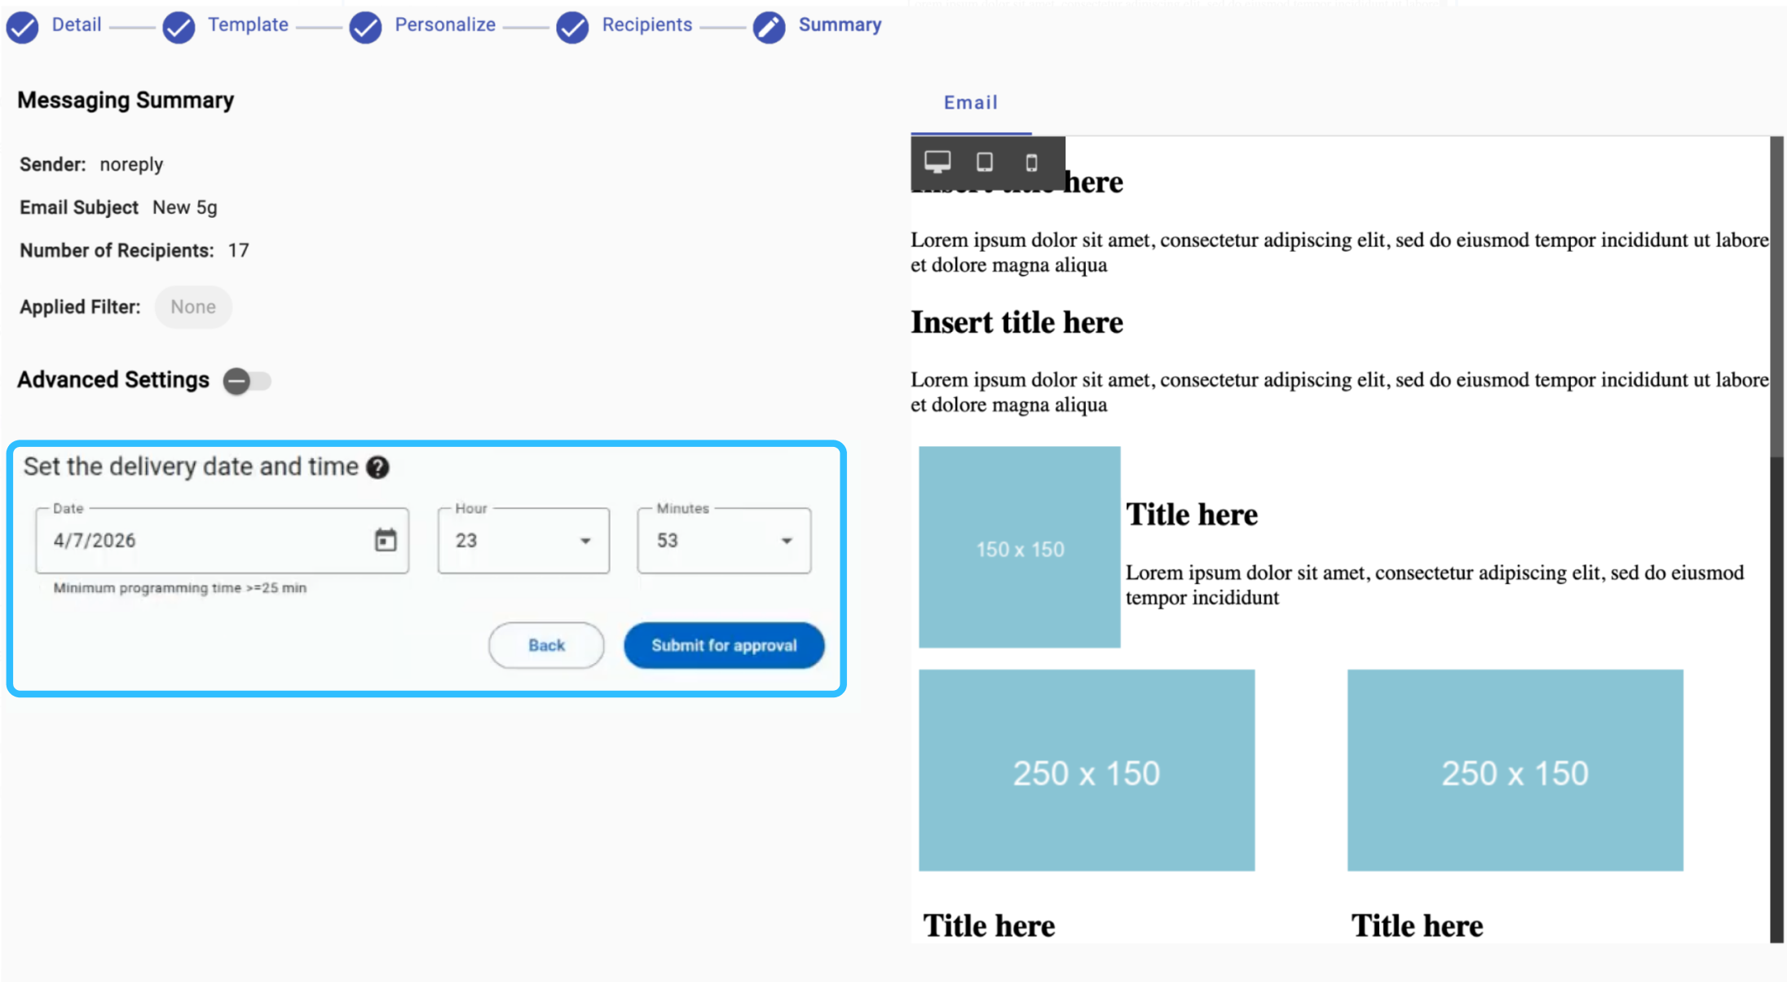The width and height of the screenshot is (1787, 982).
Task: Open the Hour dropdown
Action: [523, 541]
